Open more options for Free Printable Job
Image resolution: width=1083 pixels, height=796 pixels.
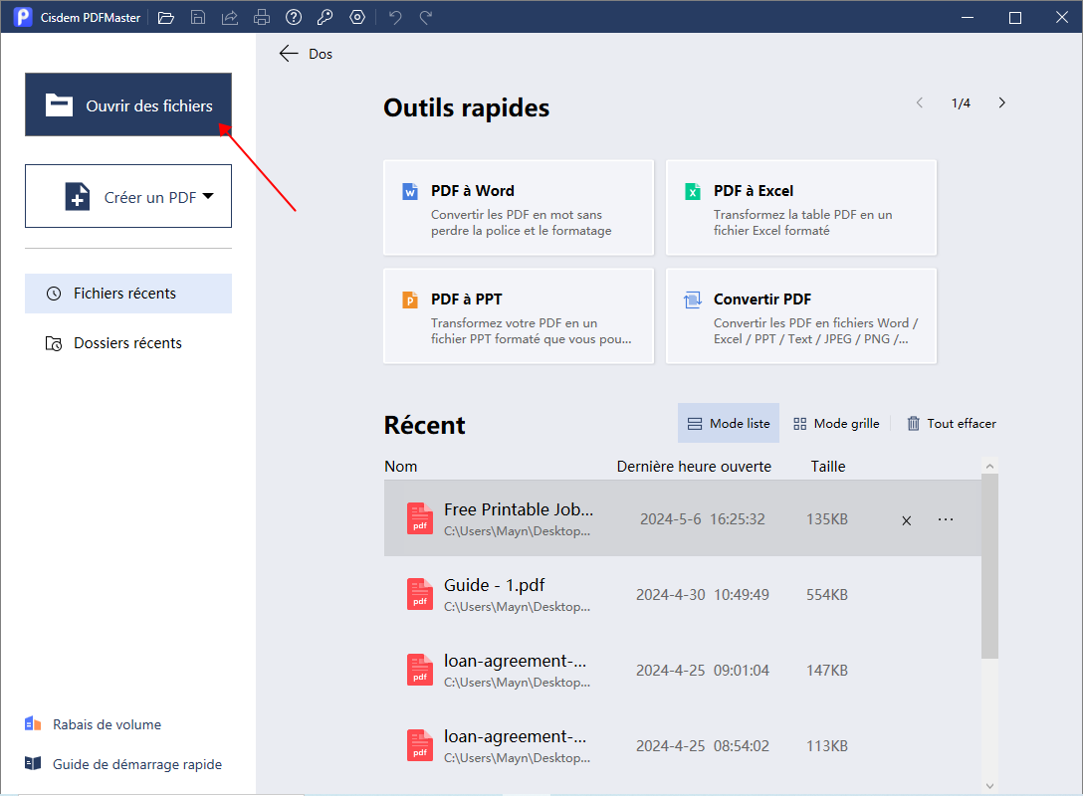pos(946,519)
